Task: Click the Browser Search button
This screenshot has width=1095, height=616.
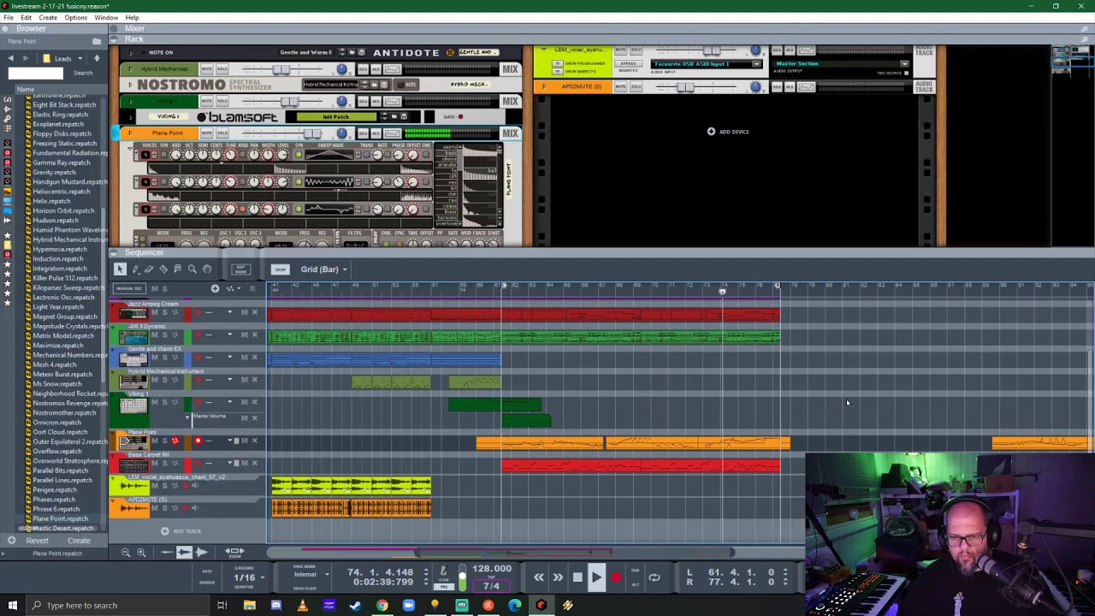Action: click(x=83, y=73)
